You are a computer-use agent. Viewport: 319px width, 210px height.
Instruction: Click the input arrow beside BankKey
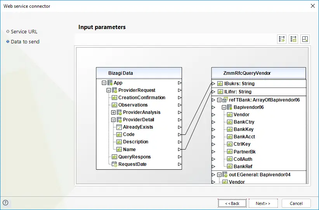[x=213, y=129]
